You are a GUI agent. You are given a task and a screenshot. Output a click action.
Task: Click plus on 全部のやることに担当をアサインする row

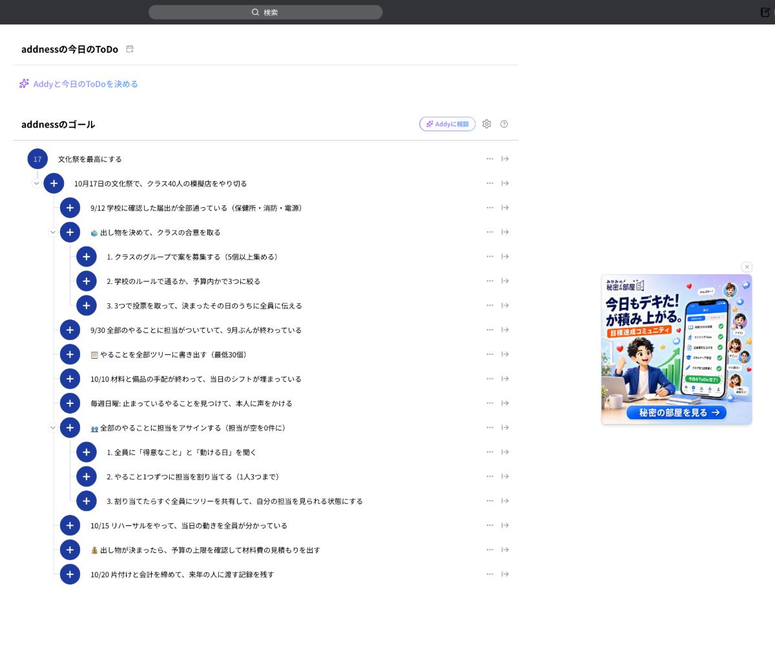coord(70,428)
